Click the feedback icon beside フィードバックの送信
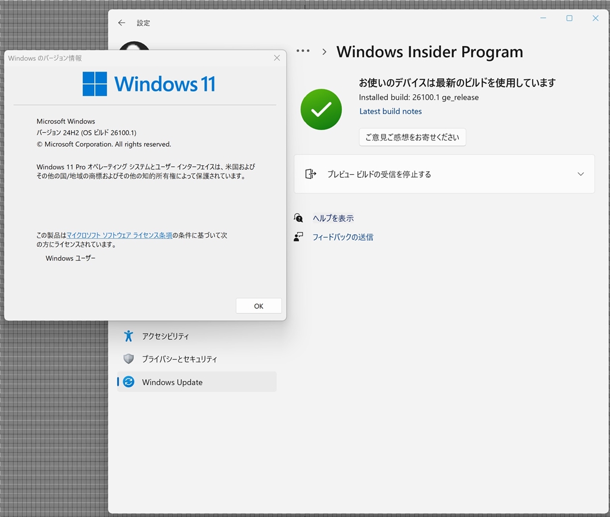This screenshot has width=610, height=517. tap(298, 237)
